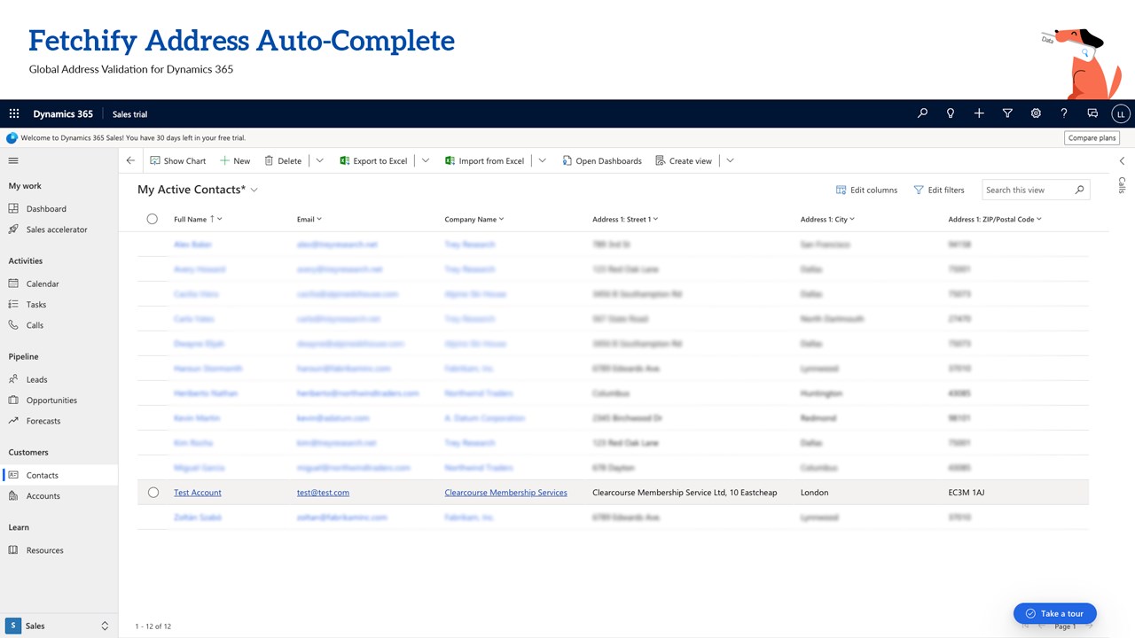1135x638 pixels.
Task: Click the test@test.com email link
Action: click(x=323, y=492)
